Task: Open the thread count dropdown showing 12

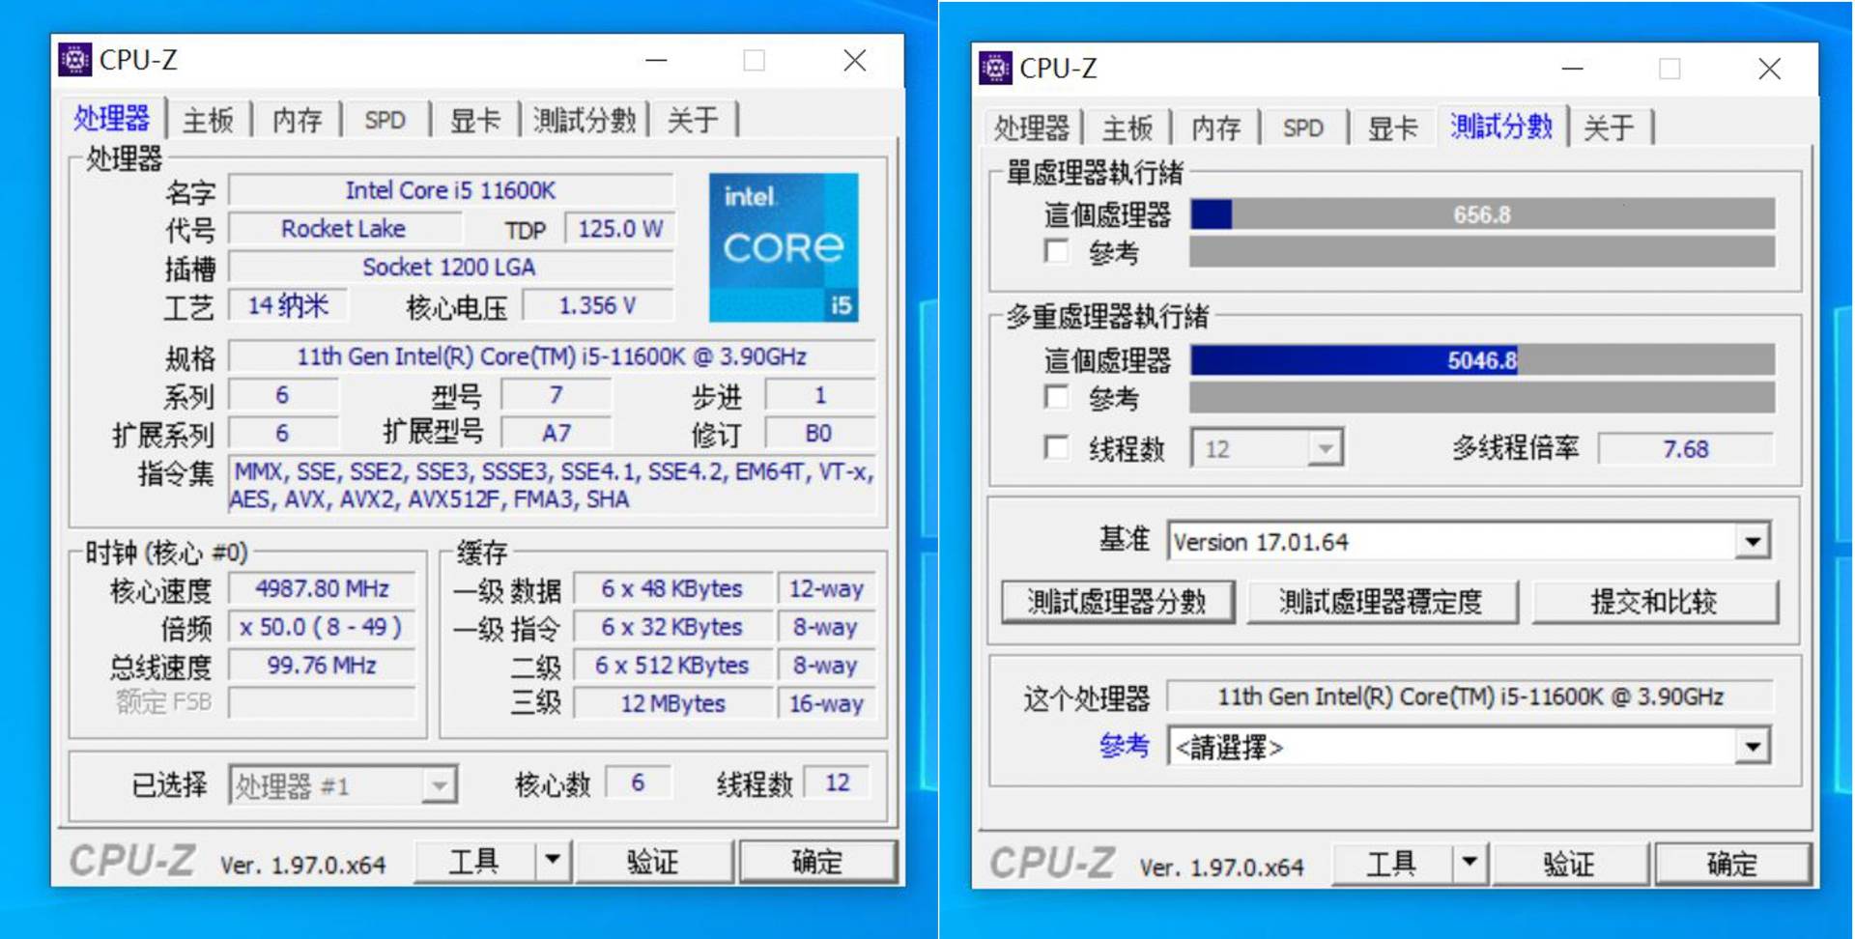Action: (x=1326, y=447)
